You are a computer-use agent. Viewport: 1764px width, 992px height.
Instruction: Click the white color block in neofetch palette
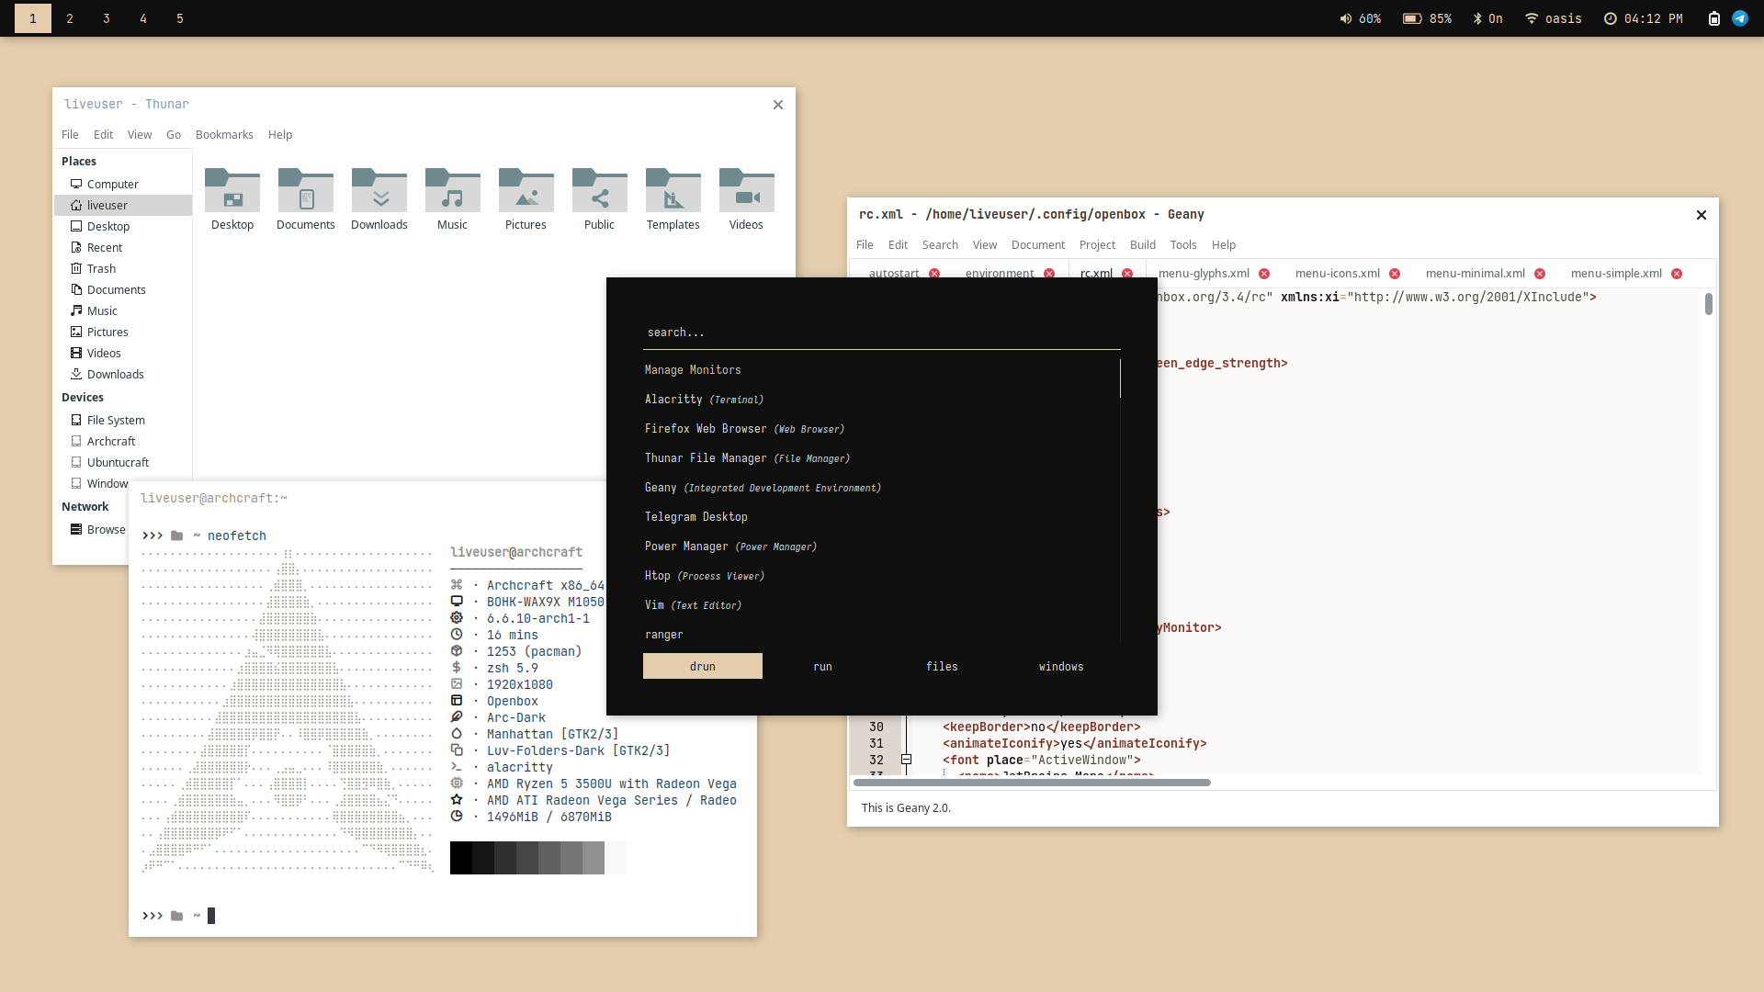(616, 858)
